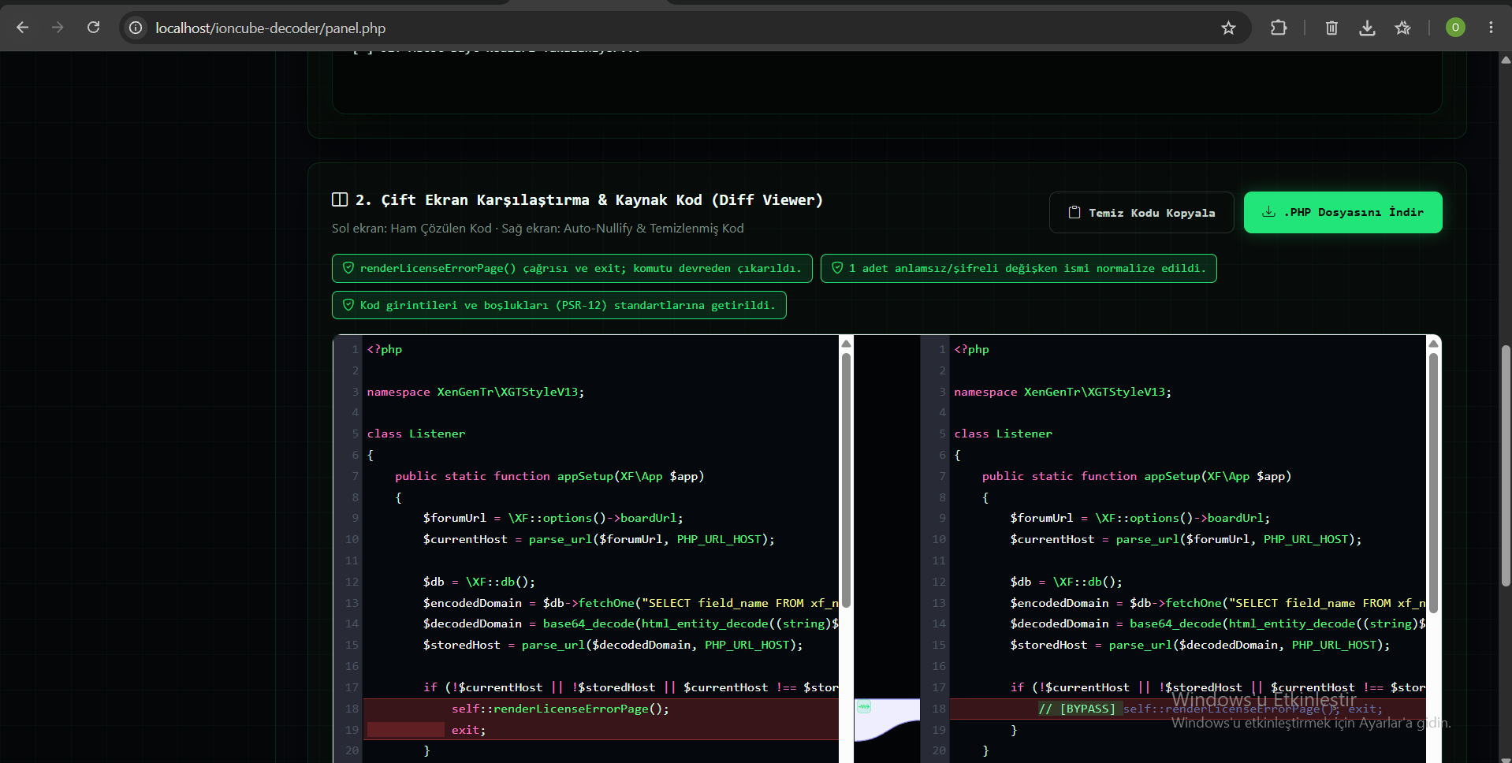The width and height of the screenshot is (1512, 763).
Task: Click 'namespace XenGenTr\XGTStyleV13;' in the right pane
Action: 1063,392
